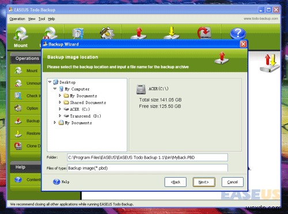Open the Tool menu
Screen dimensions: 288x214
point(41,19)
